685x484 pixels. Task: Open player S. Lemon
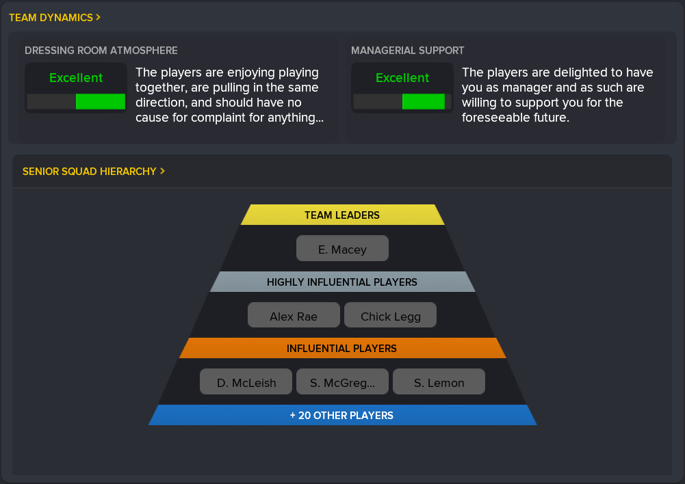[x=439, y=382]
